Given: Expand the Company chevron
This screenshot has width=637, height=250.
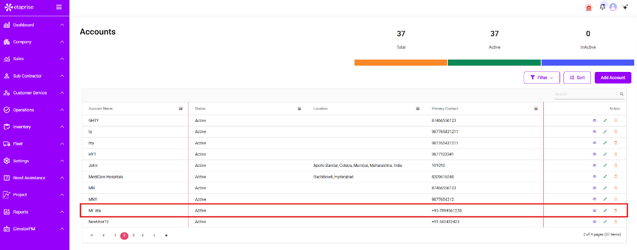Looking at the screenshot, I should click(x=62, y=42).
